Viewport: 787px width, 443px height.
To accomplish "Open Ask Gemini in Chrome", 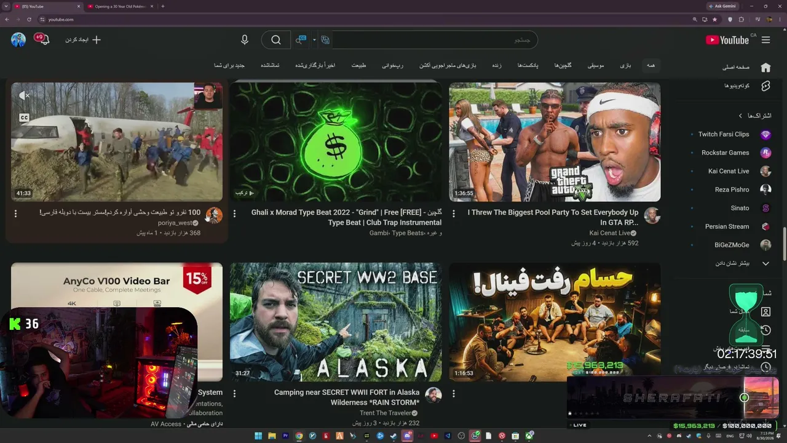I will tap(723, 6).
